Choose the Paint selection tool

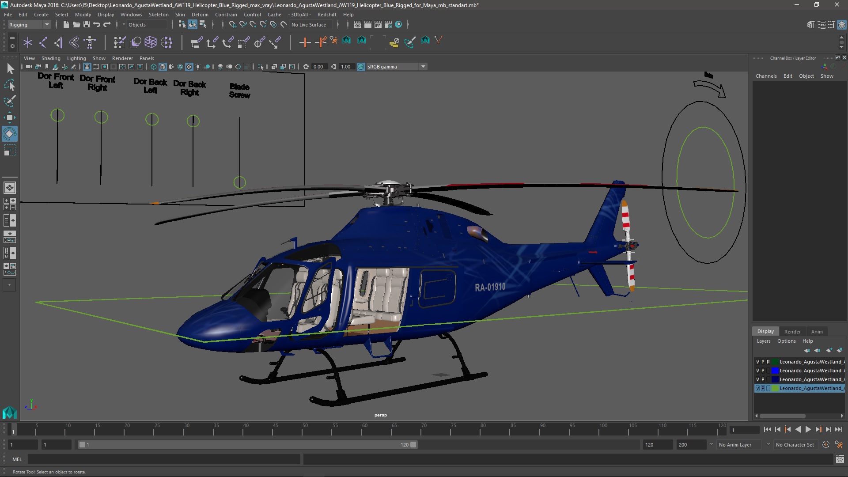tap(10, 101)
